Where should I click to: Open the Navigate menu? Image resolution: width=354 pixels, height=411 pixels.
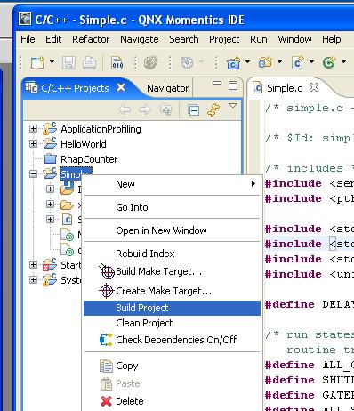pyautogui.click(x=140, y=39)
